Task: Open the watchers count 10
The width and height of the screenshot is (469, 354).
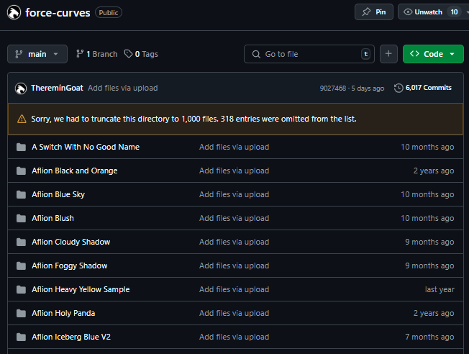Action: click(x=454, y=12)
